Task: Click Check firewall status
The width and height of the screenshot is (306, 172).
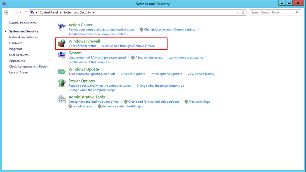Action: coord(82,46)
